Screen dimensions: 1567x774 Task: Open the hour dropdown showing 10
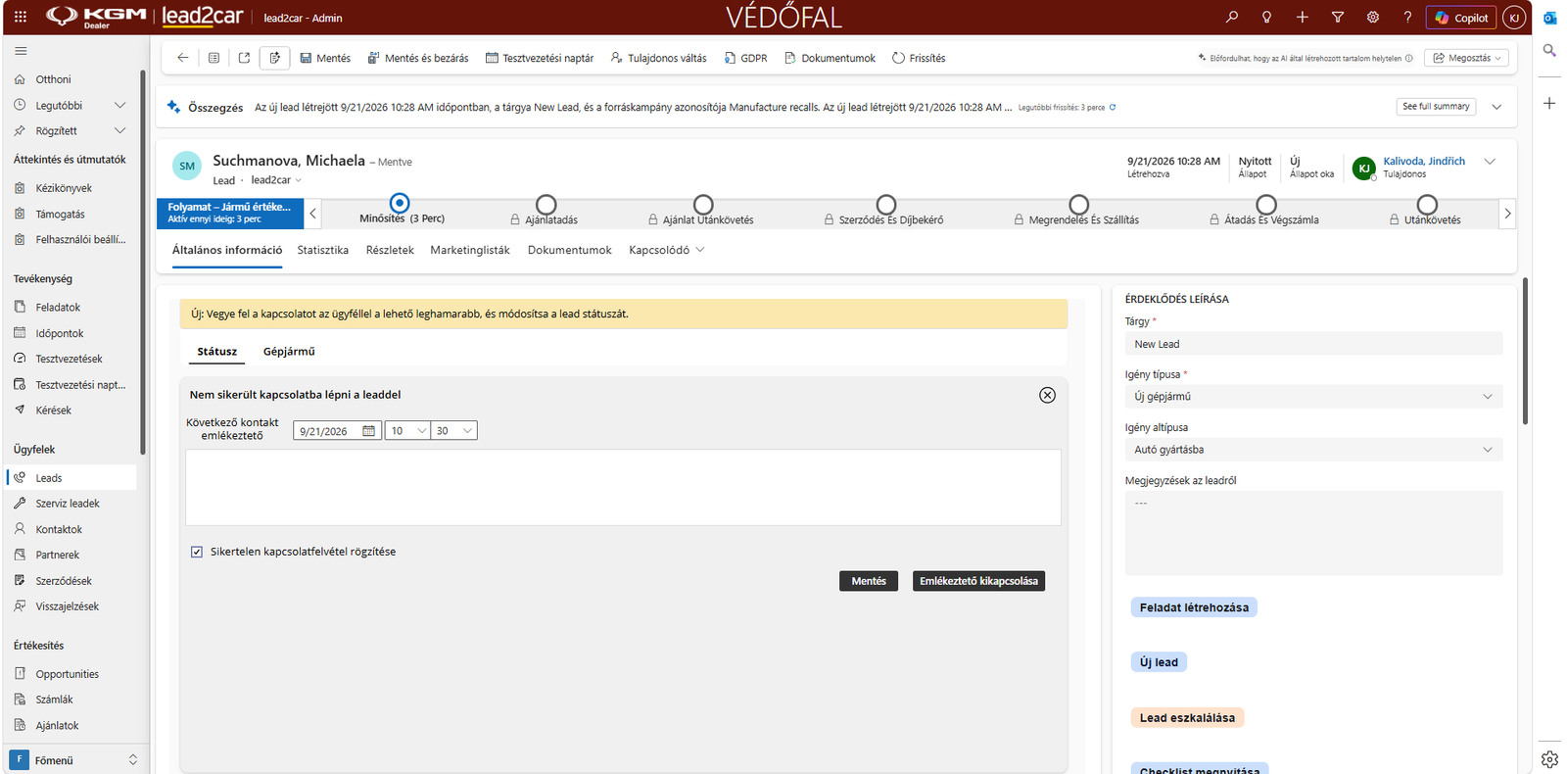coord(407,431)
